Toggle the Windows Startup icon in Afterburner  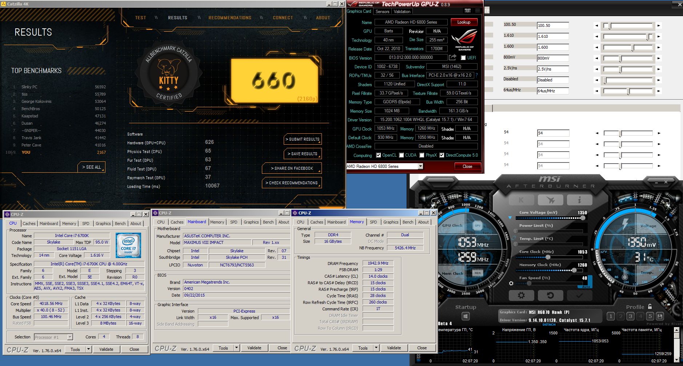[x=466, y=317]
